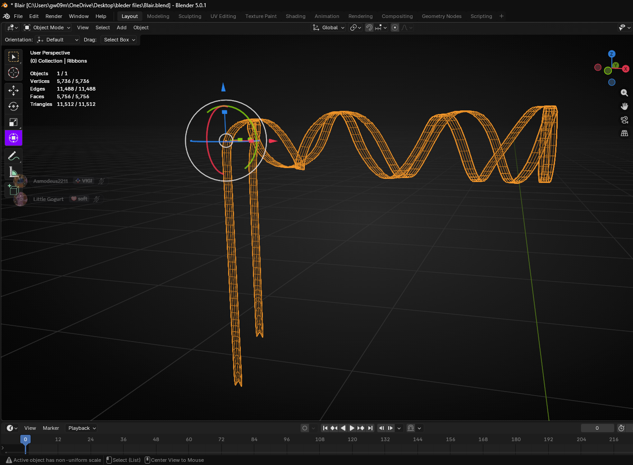
Task: Toggle snapping with the magnet icon
Action: pyautogui.click(x=369, y=27)
